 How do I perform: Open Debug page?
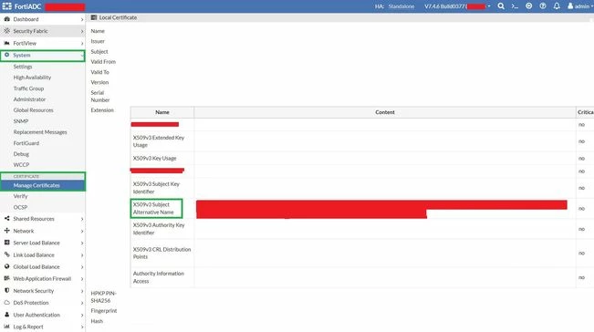[21, 154]
